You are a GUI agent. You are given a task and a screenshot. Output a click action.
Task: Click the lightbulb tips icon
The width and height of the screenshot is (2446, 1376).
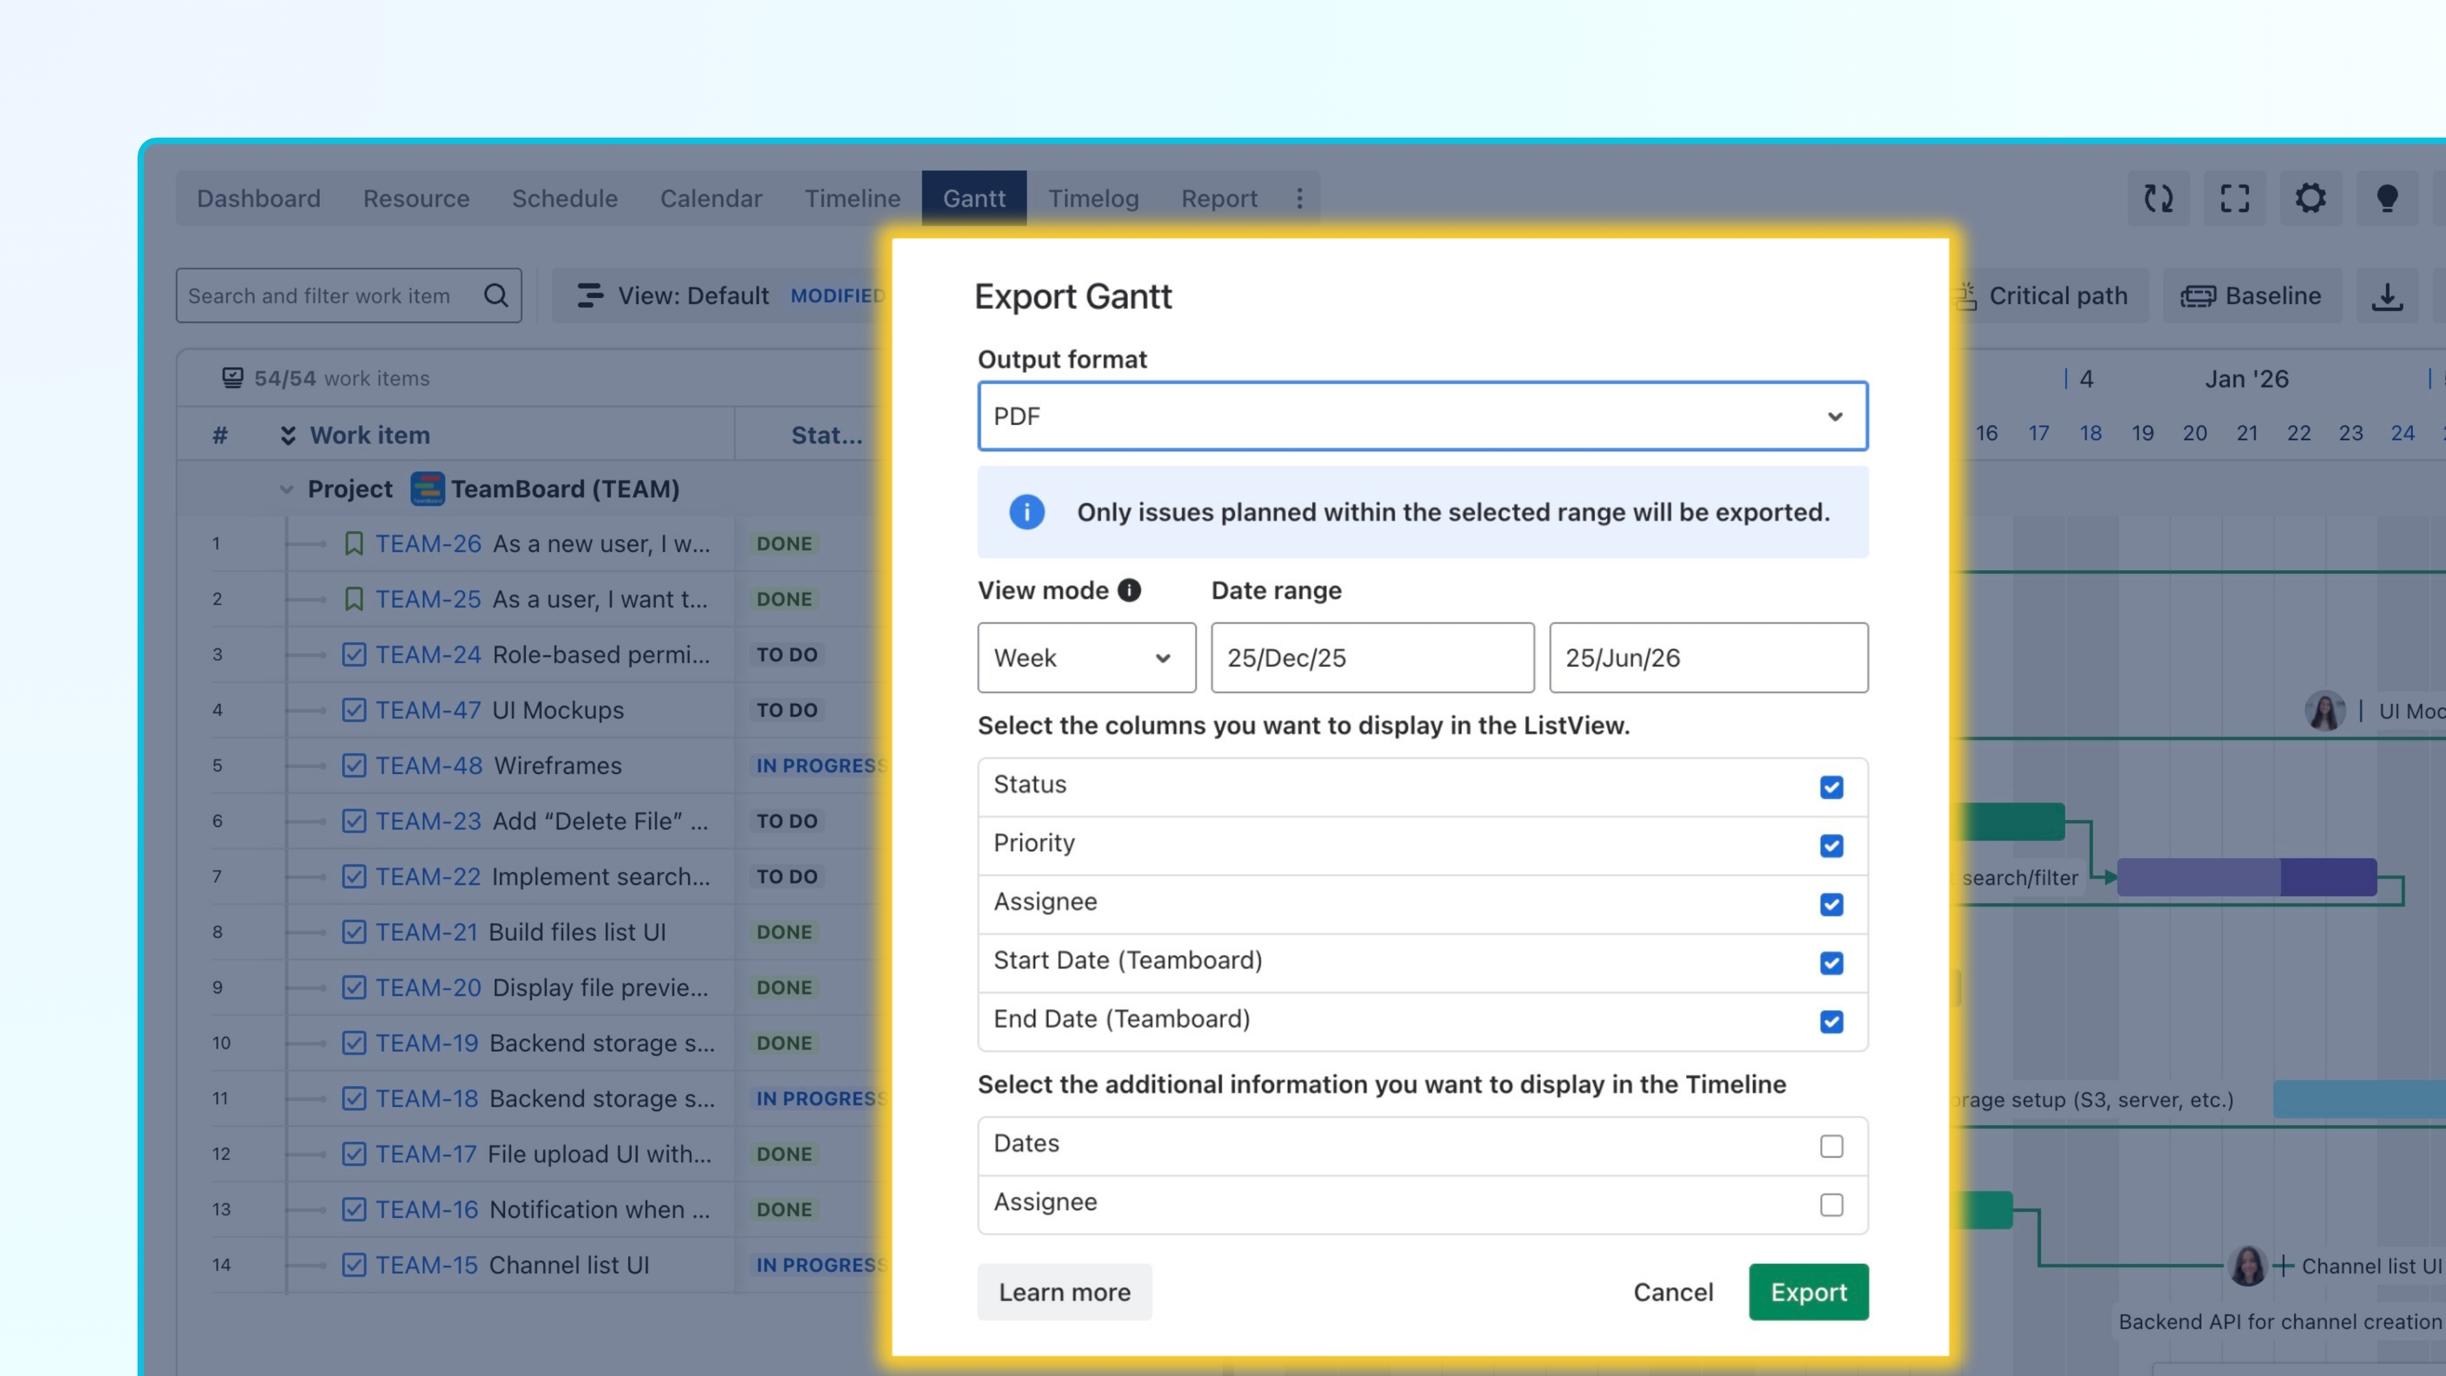[2386, 199]
